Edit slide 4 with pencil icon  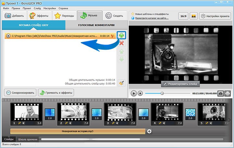160,123
